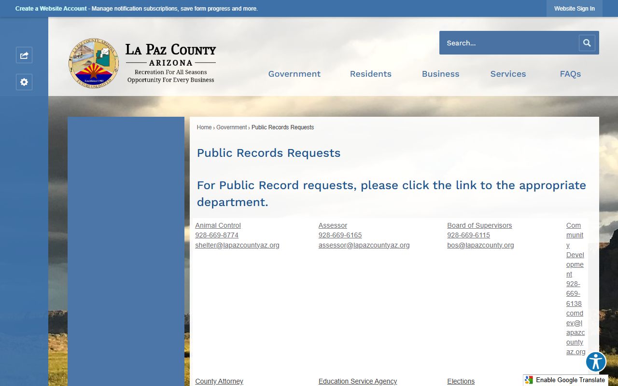Open Board of Supervisors link
This screenshot has width=618, height=386.
(x=479, y=225)
